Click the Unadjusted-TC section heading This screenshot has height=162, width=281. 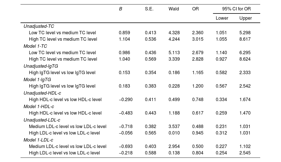39,26
